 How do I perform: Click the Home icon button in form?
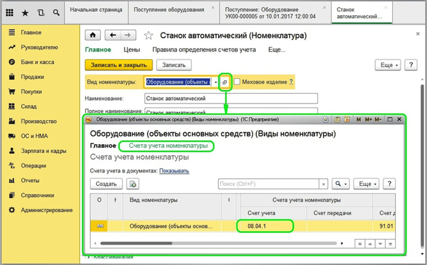pyautogui.click(x=94, y=35)
